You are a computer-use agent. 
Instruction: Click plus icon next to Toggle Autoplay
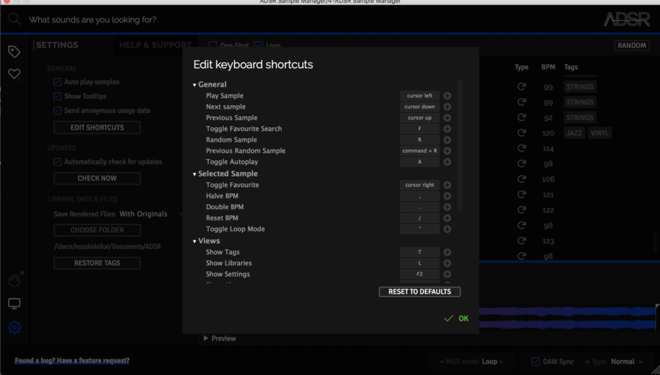447,162
